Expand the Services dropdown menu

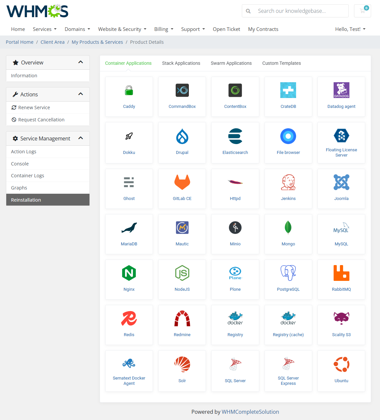pos(44,29)
